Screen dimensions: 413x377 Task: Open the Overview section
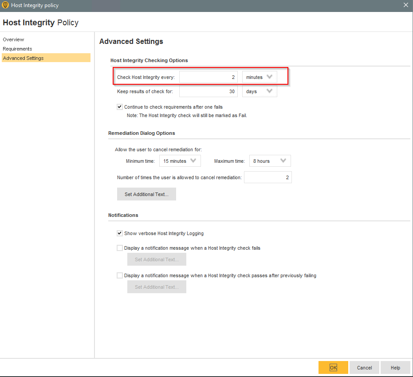(13, 39)
